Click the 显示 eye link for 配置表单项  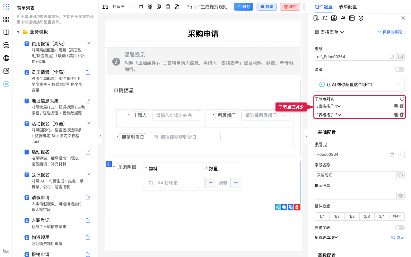click(x=398, y=238)
